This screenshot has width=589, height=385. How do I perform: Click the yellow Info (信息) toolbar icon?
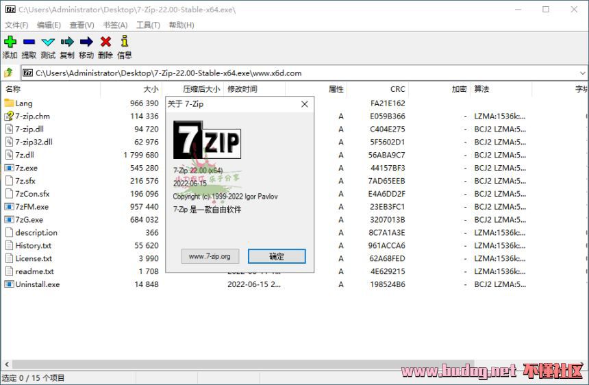pyautogui.click(x=124, y=42)
